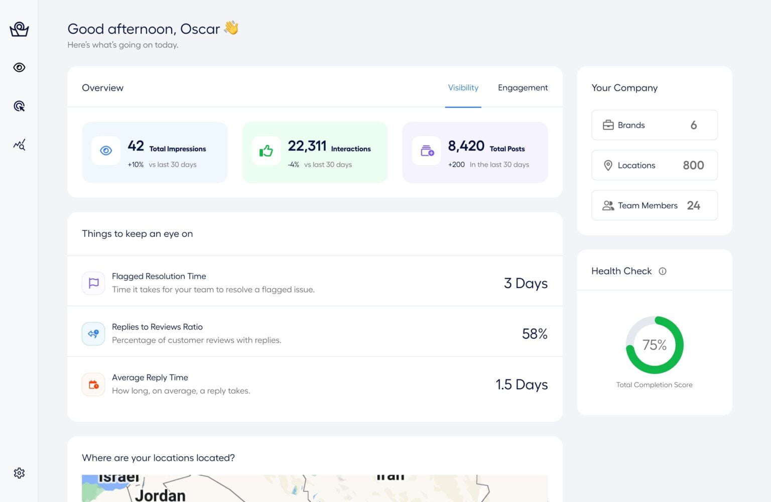Screen dimensions: 771x502
Task: Click the Health Check info icon
Action: (x=663, y=271)
